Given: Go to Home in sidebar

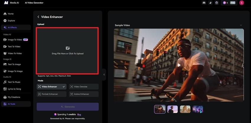Looking at the screenshot, I should 16,14.
